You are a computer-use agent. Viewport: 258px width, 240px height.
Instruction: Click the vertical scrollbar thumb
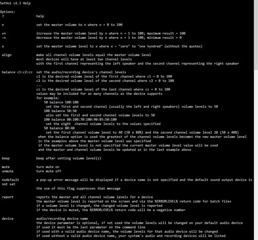[256, 35]
